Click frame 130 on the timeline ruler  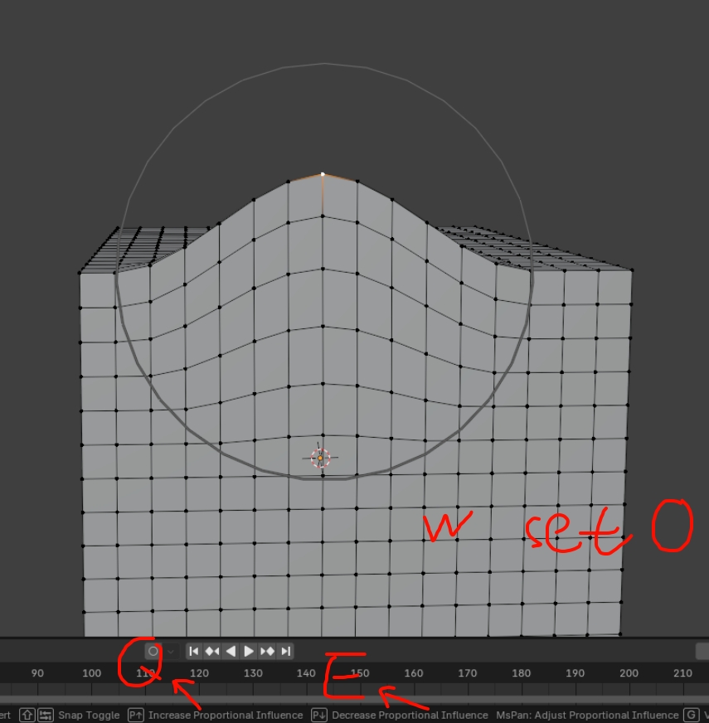coord(253,673)
